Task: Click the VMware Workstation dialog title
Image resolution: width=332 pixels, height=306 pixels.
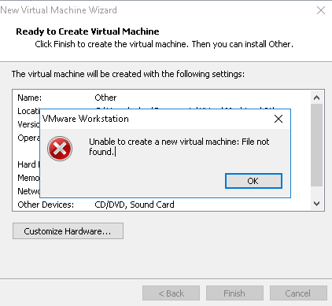Action: pyautogui.click(x=86, y=119)
